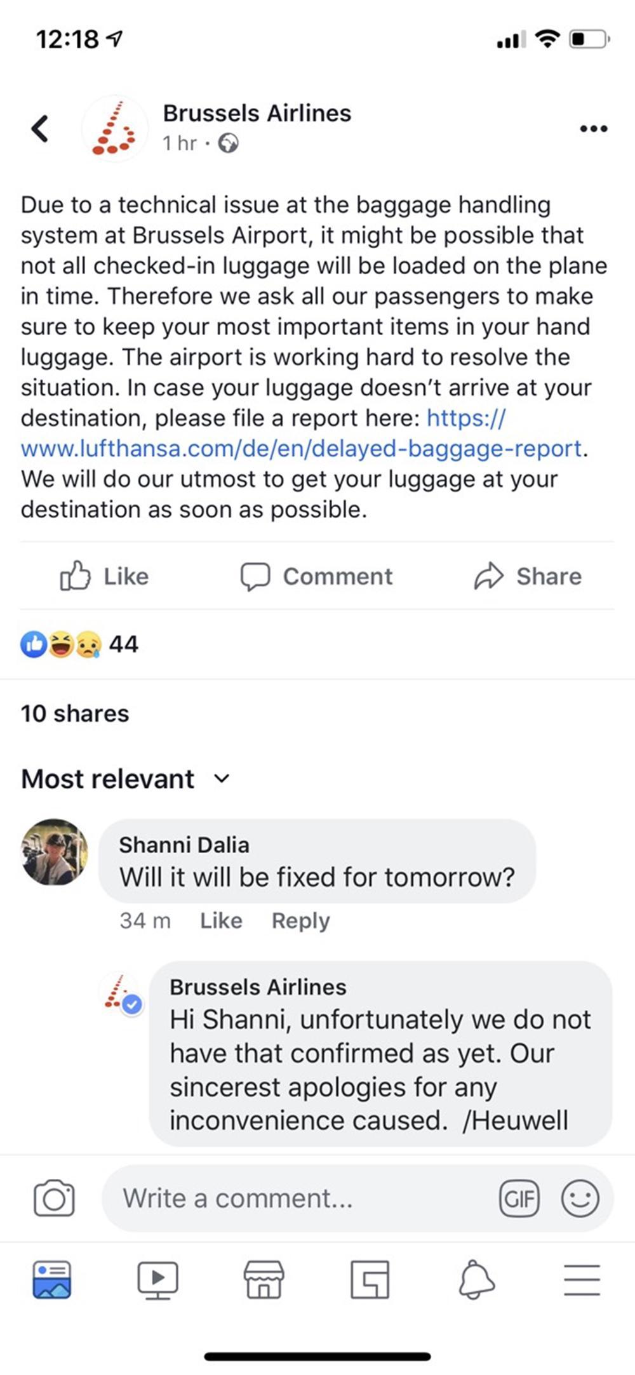This screenshot has height=1375, width=635.
Task: Open the notifications bell
Action: (x=476, y=1280)
